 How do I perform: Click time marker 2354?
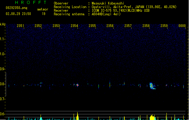click(x=74, y=26)
